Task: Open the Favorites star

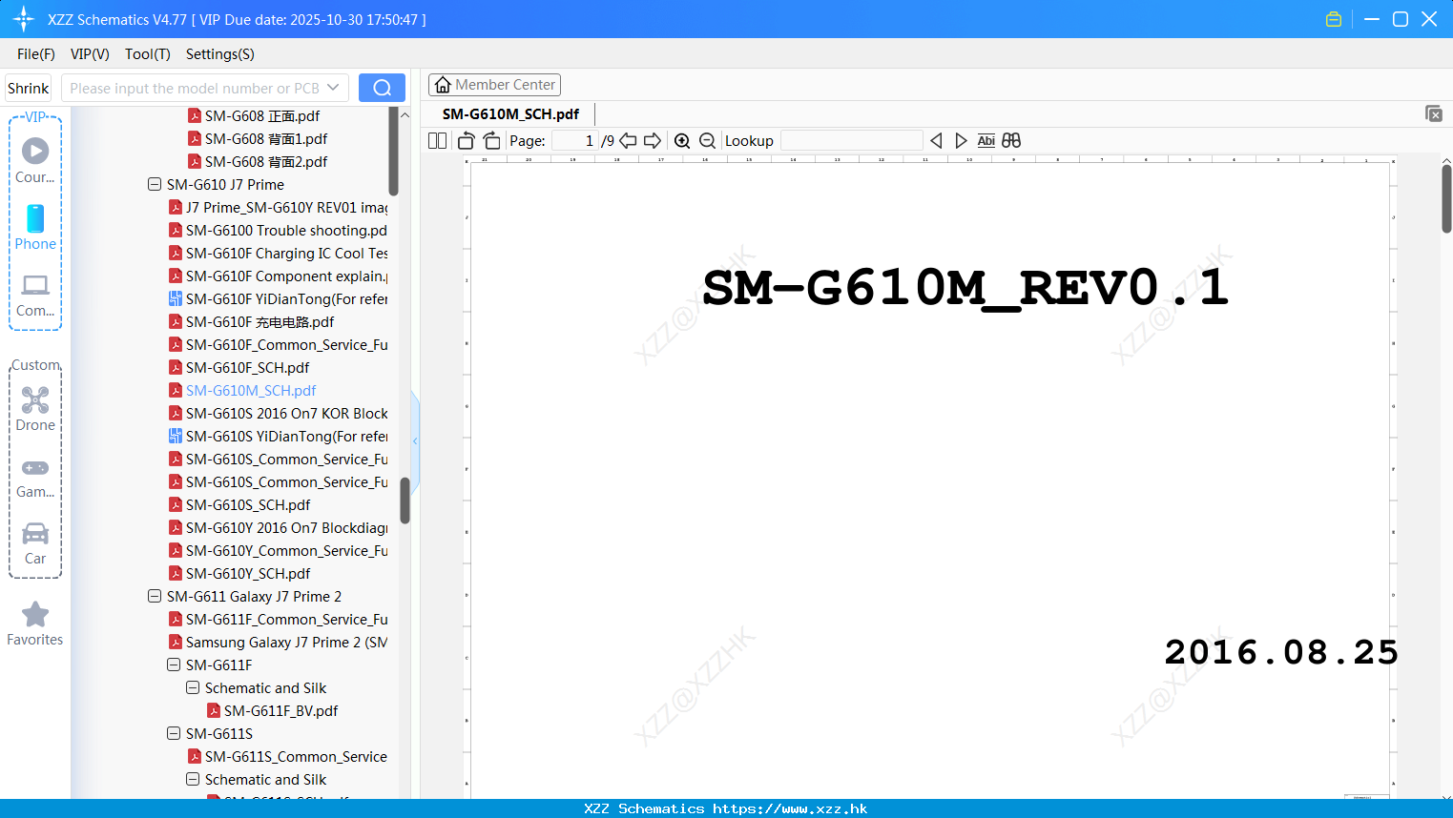Action: point(35,624)
